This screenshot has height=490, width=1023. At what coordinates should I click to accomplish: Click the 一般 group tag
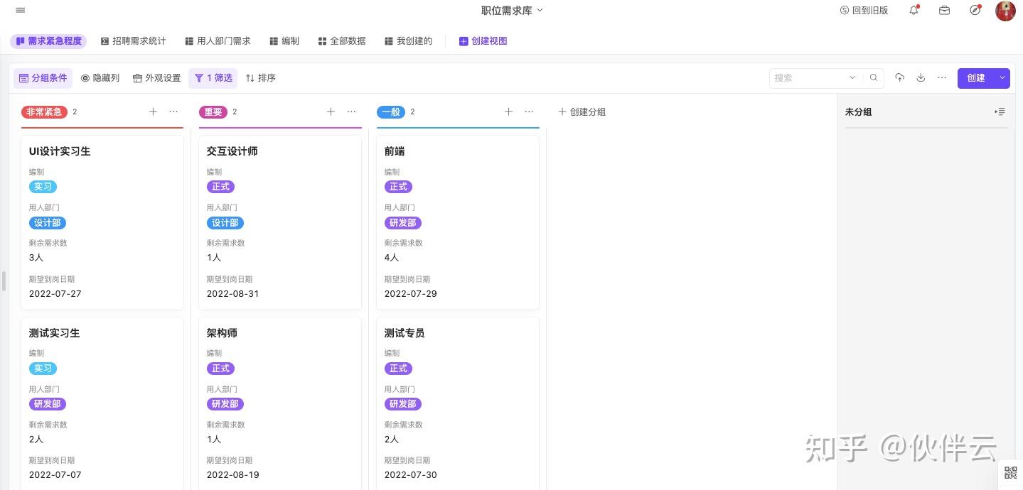coord(391,111)
